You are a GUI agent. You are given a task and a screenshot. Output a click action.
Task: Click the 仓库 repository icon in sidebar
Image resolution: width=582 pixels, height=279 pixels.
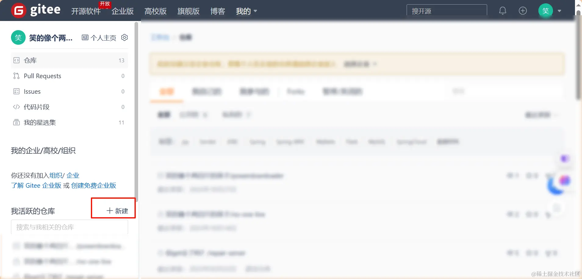(16, 60)
